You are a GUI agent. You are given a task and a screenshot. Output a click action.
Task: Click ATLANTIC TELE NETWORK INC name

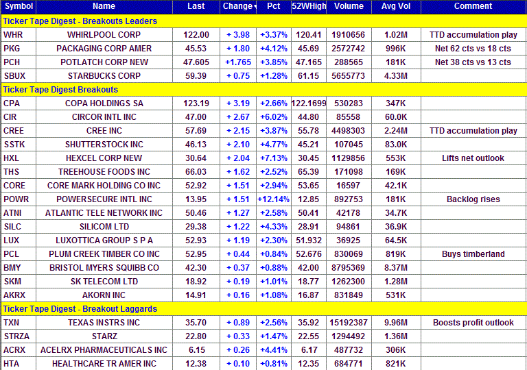(x=104, y=213)
